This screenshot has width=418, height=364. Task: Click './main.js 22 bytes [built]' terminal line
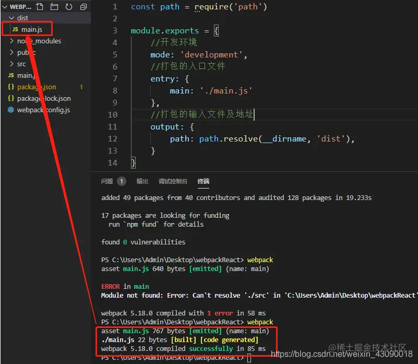[x=180, y=339]
